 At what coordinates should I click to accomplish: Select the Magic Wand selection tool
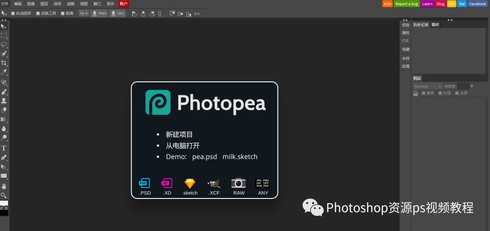click(x=4, y=53)
